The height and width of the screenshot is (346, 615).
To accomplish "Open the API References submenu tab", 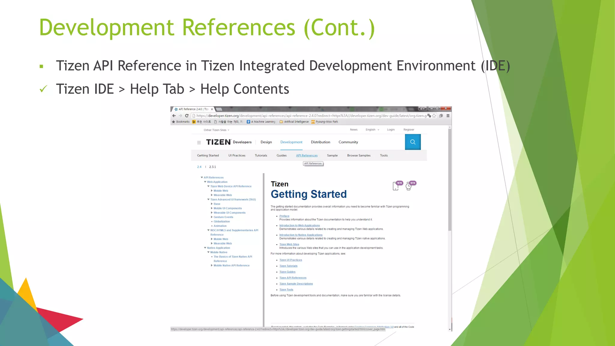I will [307, 155].
